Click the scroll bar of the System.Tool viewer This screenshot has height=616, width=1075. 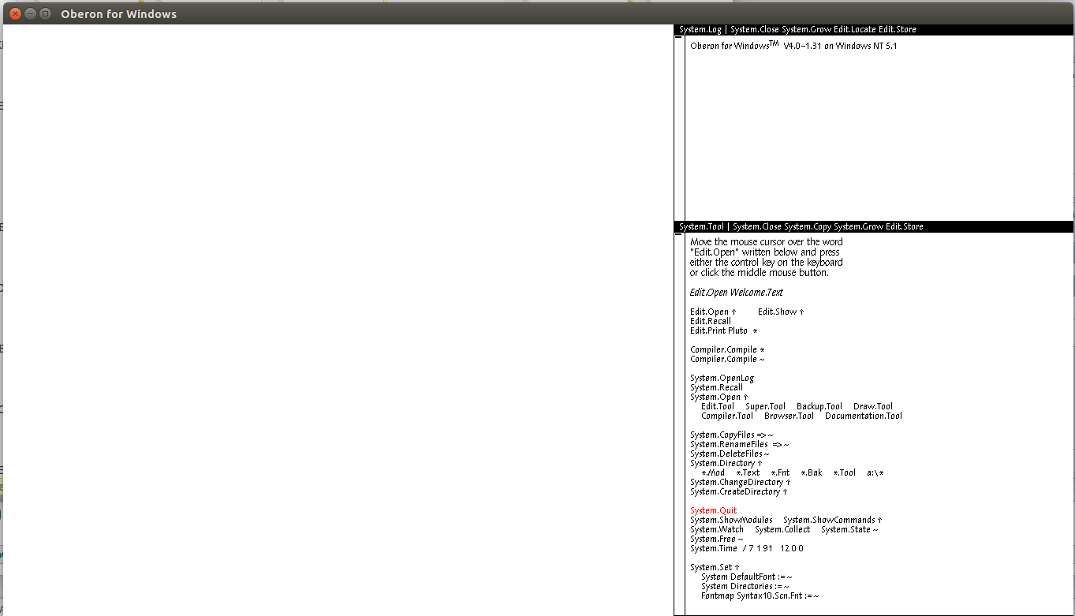coord(679,424)
